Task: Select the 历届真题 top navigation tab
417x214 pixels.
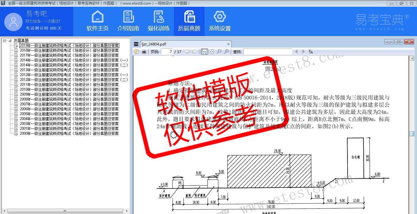Action: (189, 21)
